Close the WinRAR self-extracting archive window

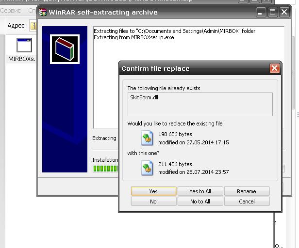pyautogui.click(x=284, y=12)
